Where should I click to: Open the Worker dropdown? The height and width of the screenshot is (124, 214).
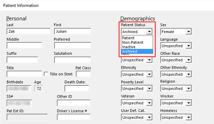(x=176, y=103)
